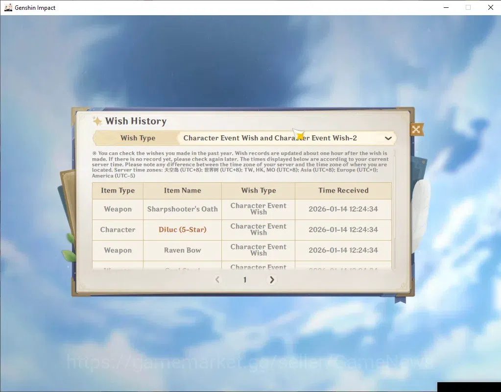The height and width of the screenshot is (392, 501).
Task: Click Character cell in Diluc row
Action: click(118, 230)
